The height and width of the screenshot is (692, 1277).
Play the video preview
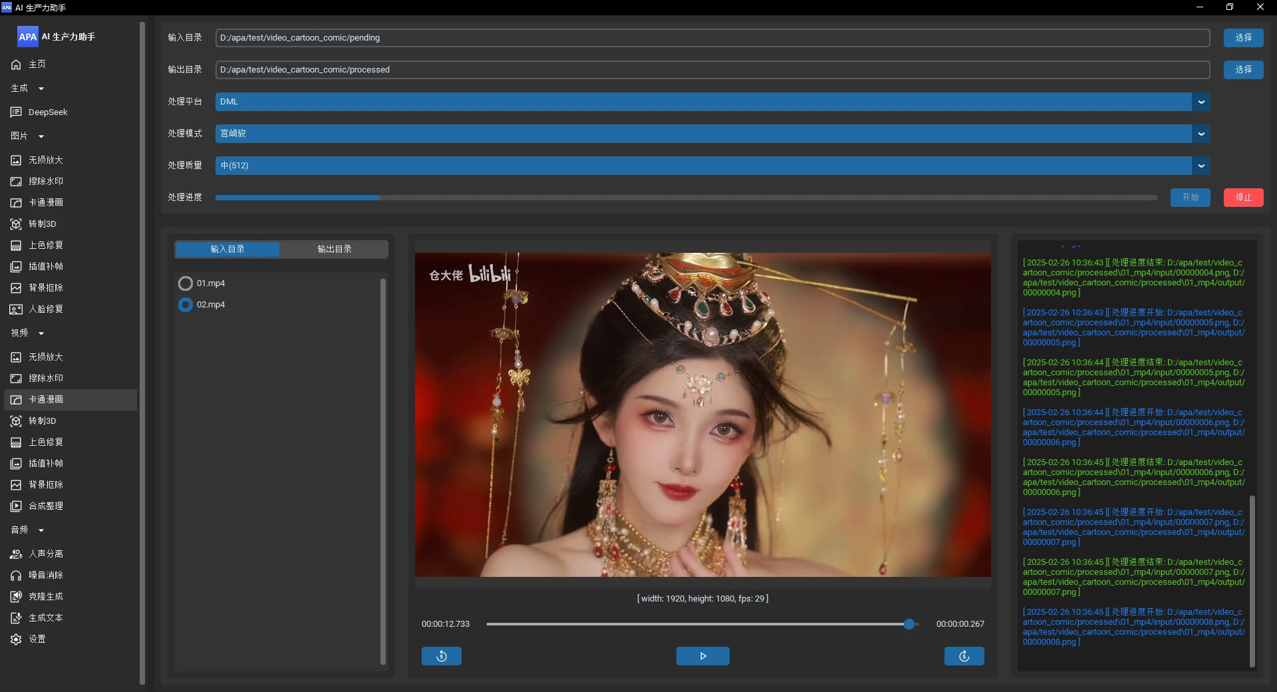pyautogui.click(x=702, y=656)
